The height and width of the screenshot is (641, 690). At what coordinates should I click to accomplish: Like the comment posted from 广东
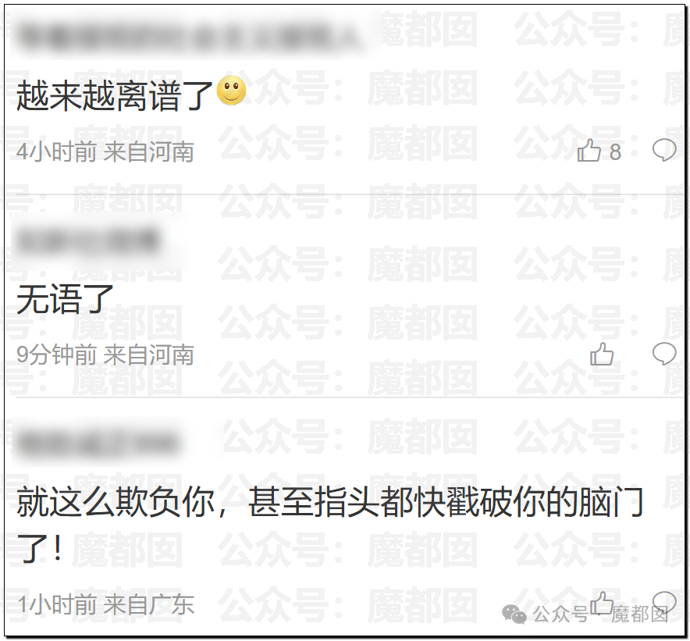[x=602, y=603]
